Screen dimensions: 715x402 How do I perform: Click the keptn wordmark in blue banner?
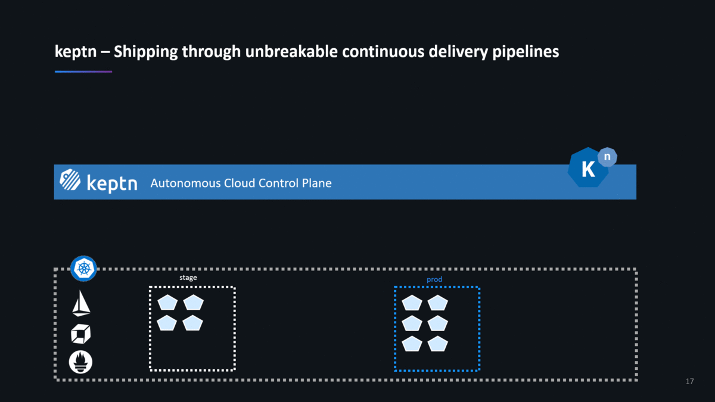112,182
